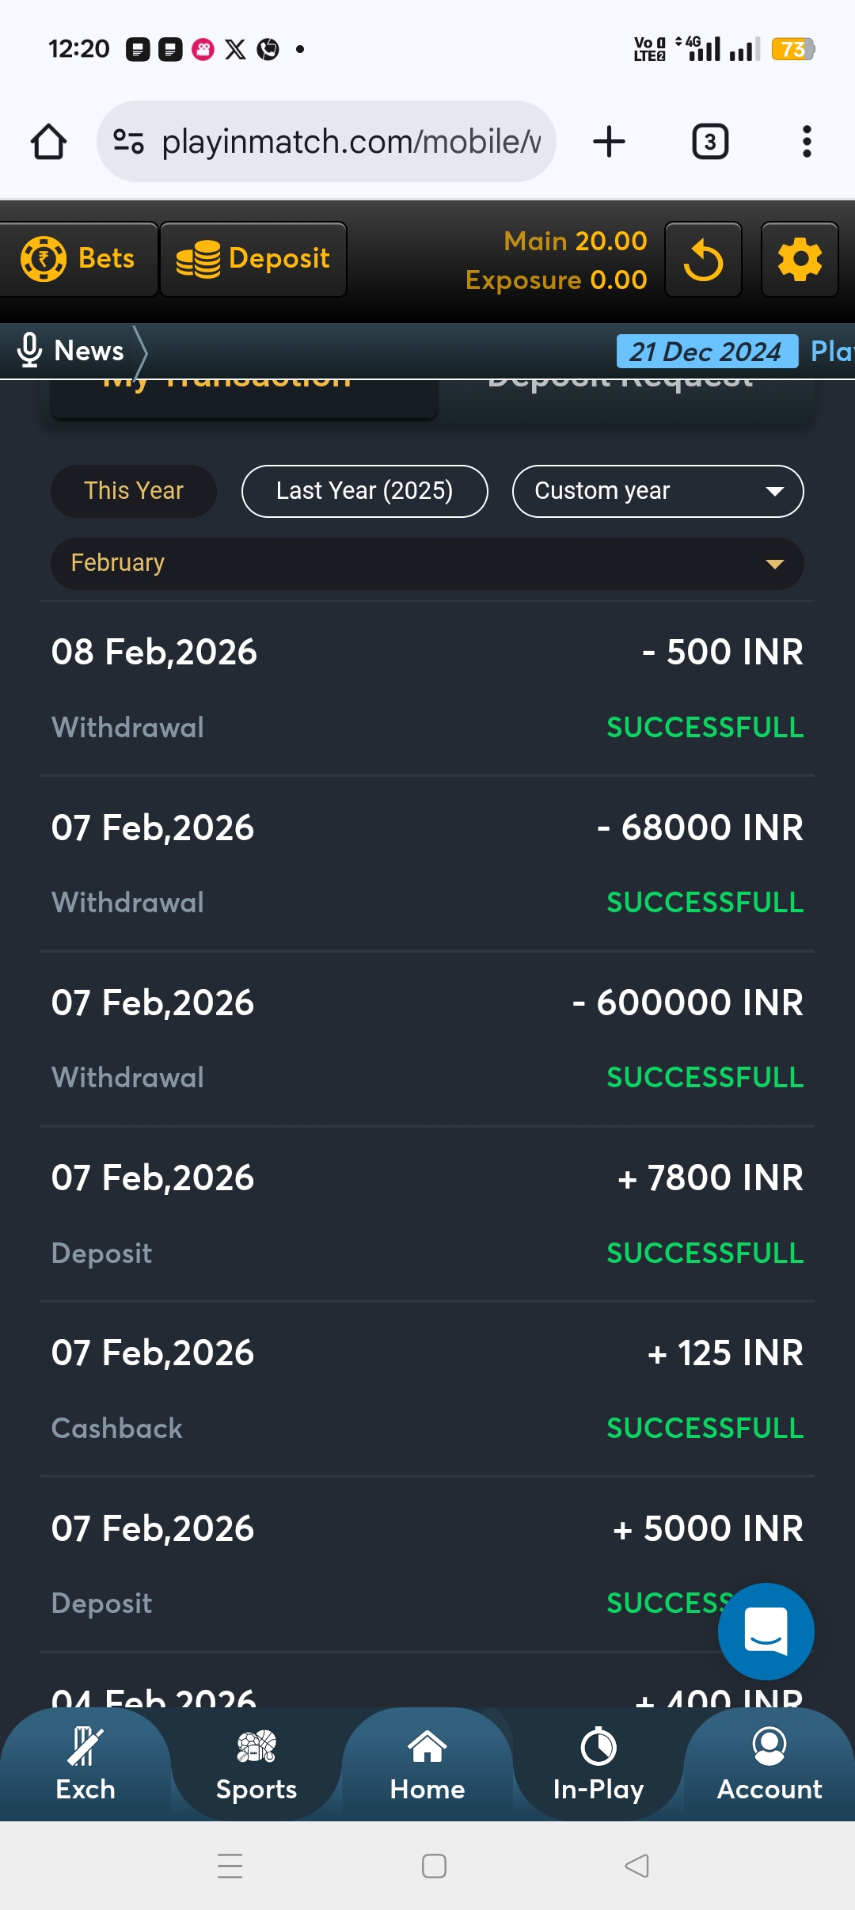Go to the In-Play tab
Image resolution: width=855 pixels, height=1910 pixels.
598,1766
